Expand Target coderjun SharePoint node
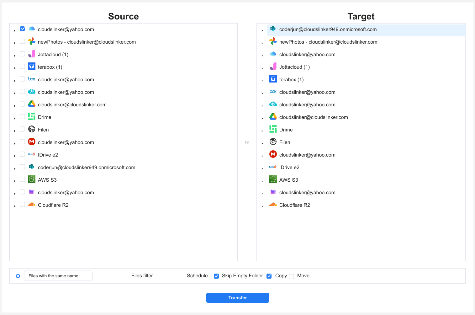Screen dimensions: 475x315 [262, 30]
